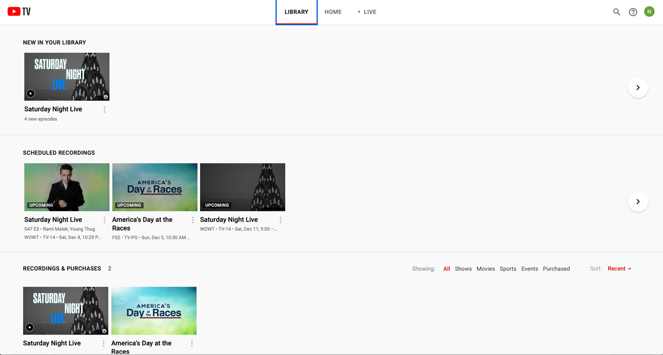Filter recordings by All
The height and width of the screenshot is (355, 663).
tap(447, 269)
